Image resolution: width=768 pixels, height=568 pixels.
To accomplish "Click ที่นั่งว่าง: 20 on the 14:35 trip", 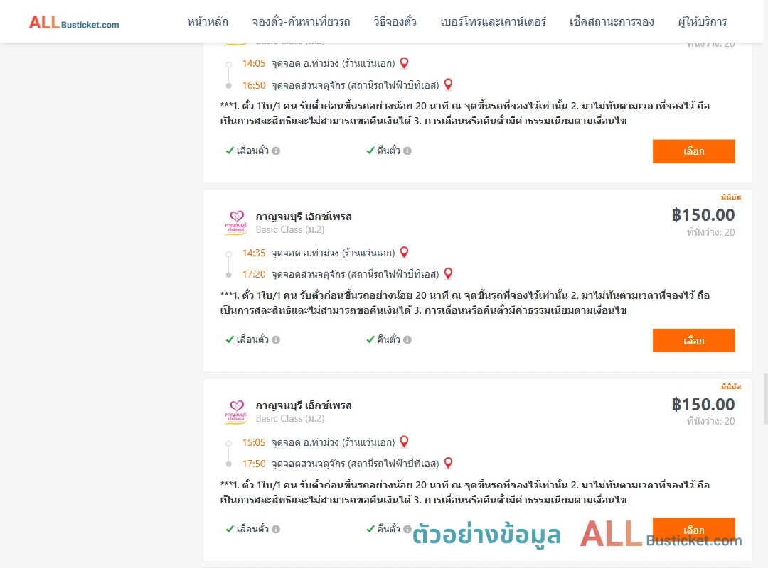I will (x=710, y=232).
